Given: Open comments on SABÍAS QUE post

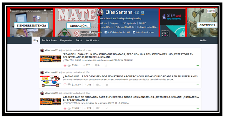Looking at the screenshot, I should (x=98, y=85).
